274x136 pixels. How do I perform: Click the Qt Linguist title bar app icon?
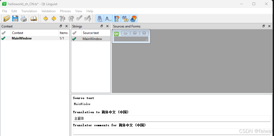[x=4, y=4]
